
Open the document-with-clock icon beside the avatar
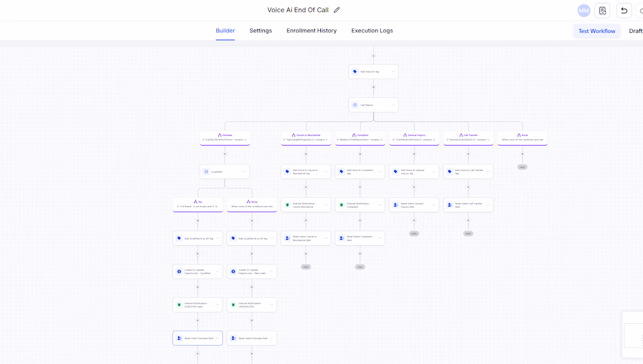point(603,11)
